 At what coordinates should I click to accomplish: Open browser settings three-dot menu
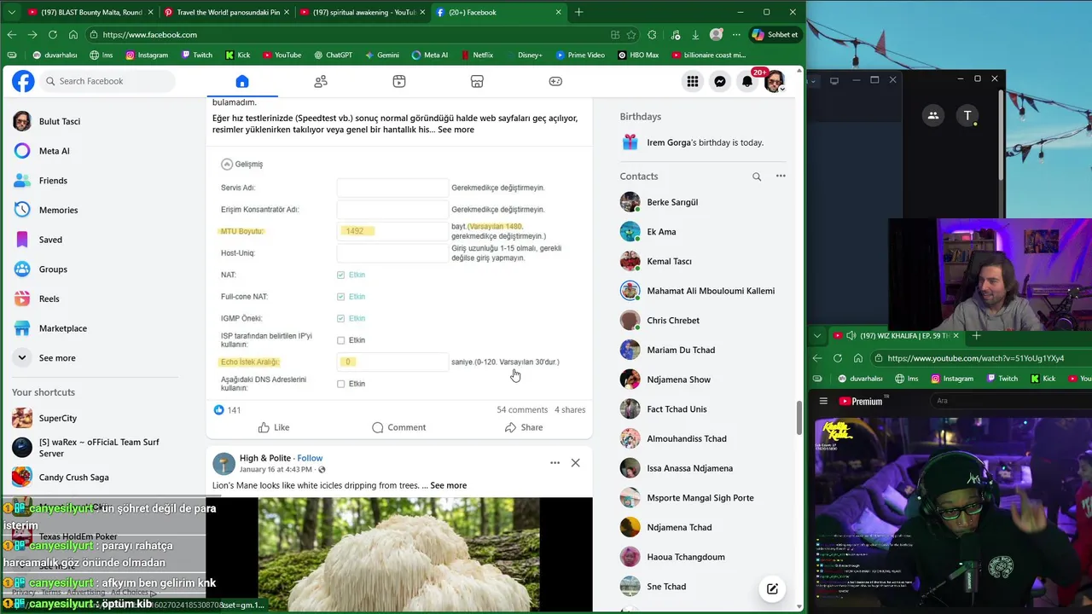point(736,34)
